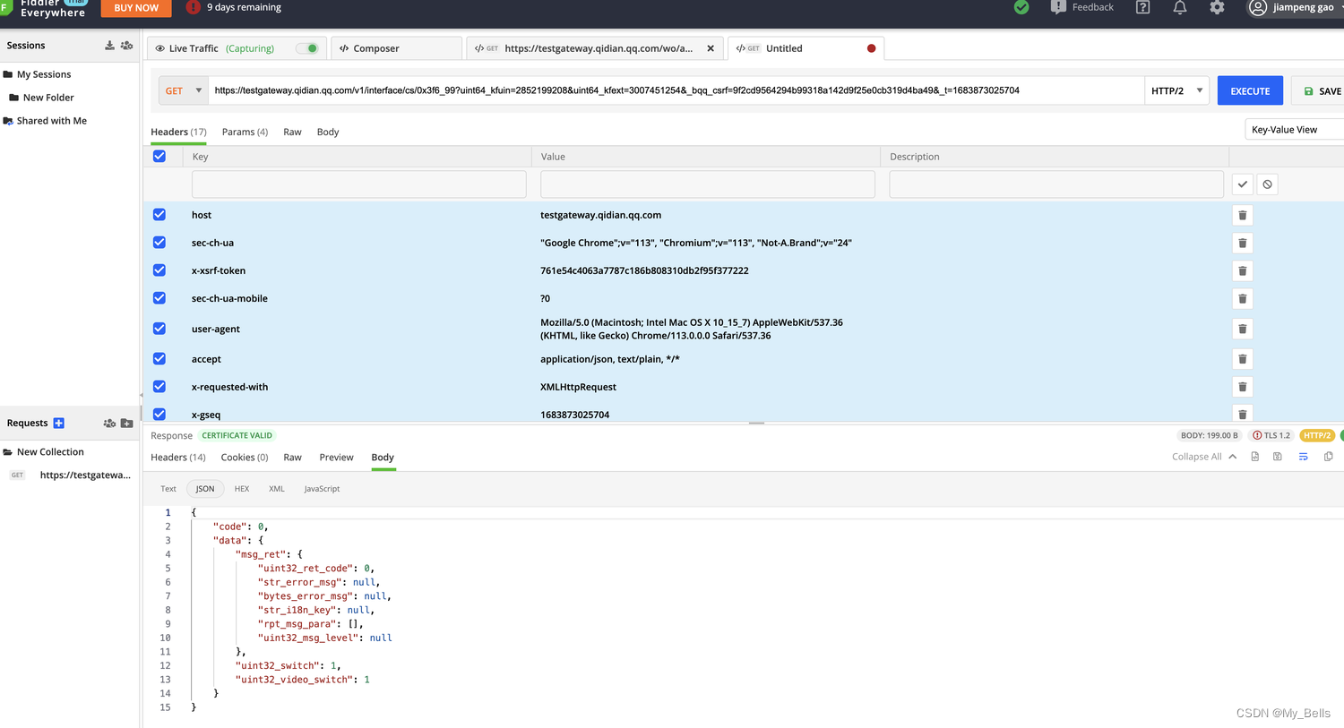
Task: Click the new header Value input field
Action: pos(707,184)
